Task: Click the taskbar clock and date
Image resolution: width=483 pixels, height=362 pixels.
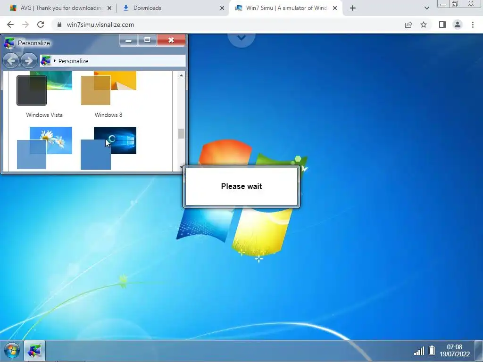Action: [455, 351]
